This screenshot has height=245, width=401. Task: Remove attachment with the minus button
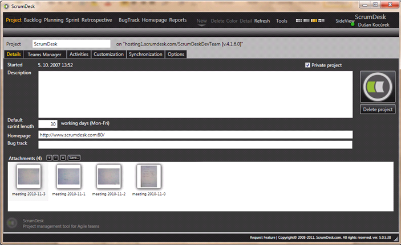pos(55,158)
